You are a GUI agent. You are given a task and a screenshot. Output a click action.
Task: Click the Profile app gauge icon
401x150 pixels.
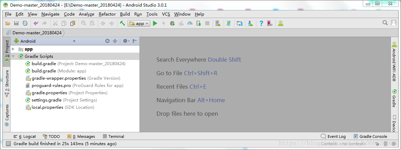[x=190, y=24]
